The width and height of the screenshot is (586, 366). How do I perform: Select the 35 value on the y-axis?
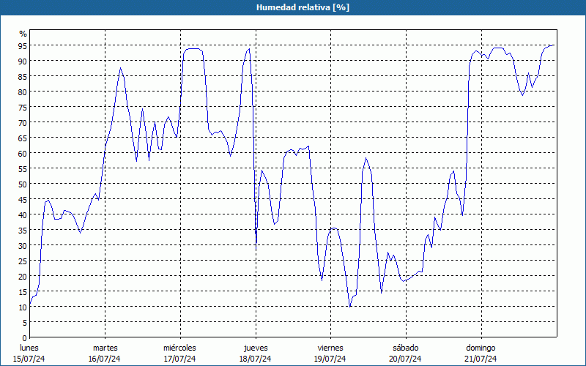23,230
